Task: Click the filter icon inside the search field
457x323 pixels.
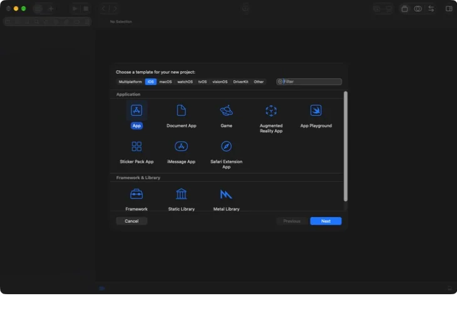Action: (280, 81)
